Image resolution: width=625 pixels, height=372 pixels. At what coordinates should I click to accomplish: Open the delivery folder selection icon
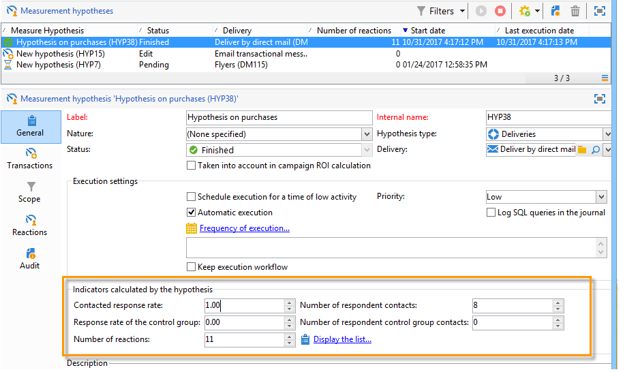click(x=582, y=150)
